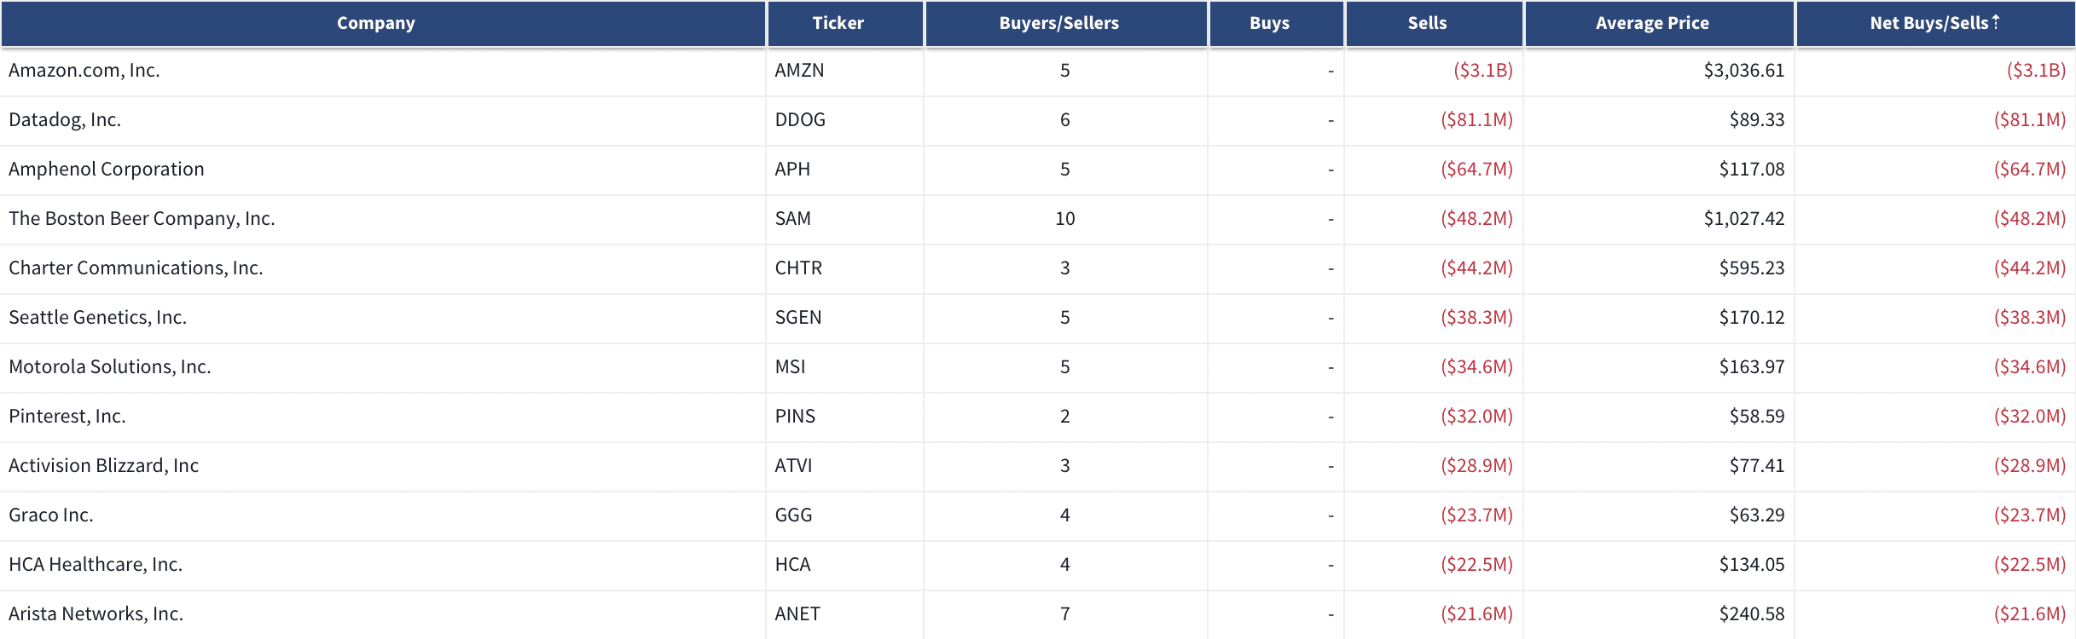Viewport: 2076px width, 639px height.
Task: Click the ANET ticker symbol
Action: pyautogui.click(x=797, y=614)
